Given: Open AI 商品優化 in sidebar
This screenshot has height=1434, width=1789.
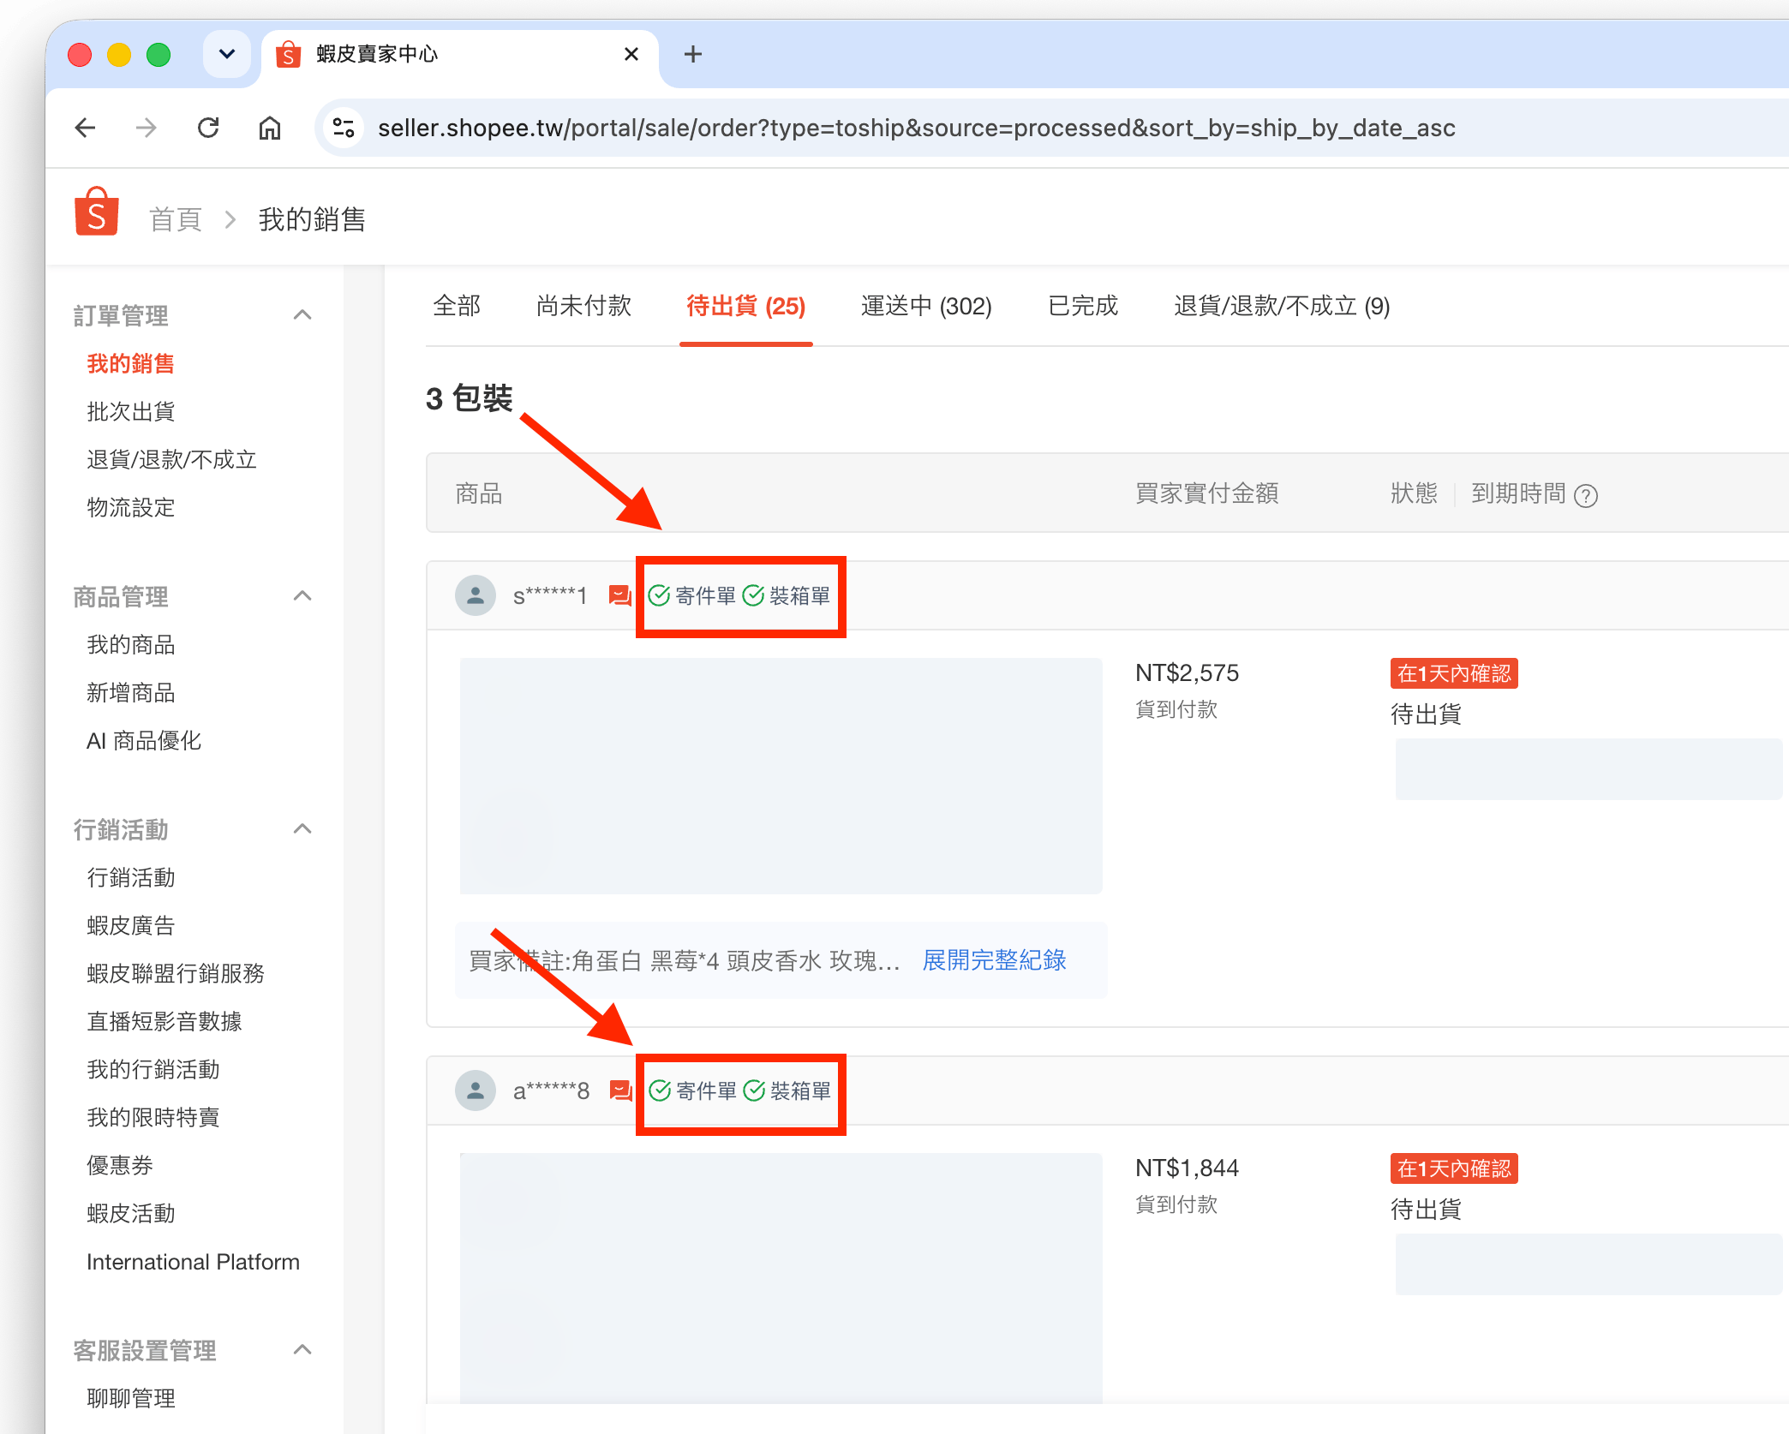Looking at the screenshot, I should 143,741.
